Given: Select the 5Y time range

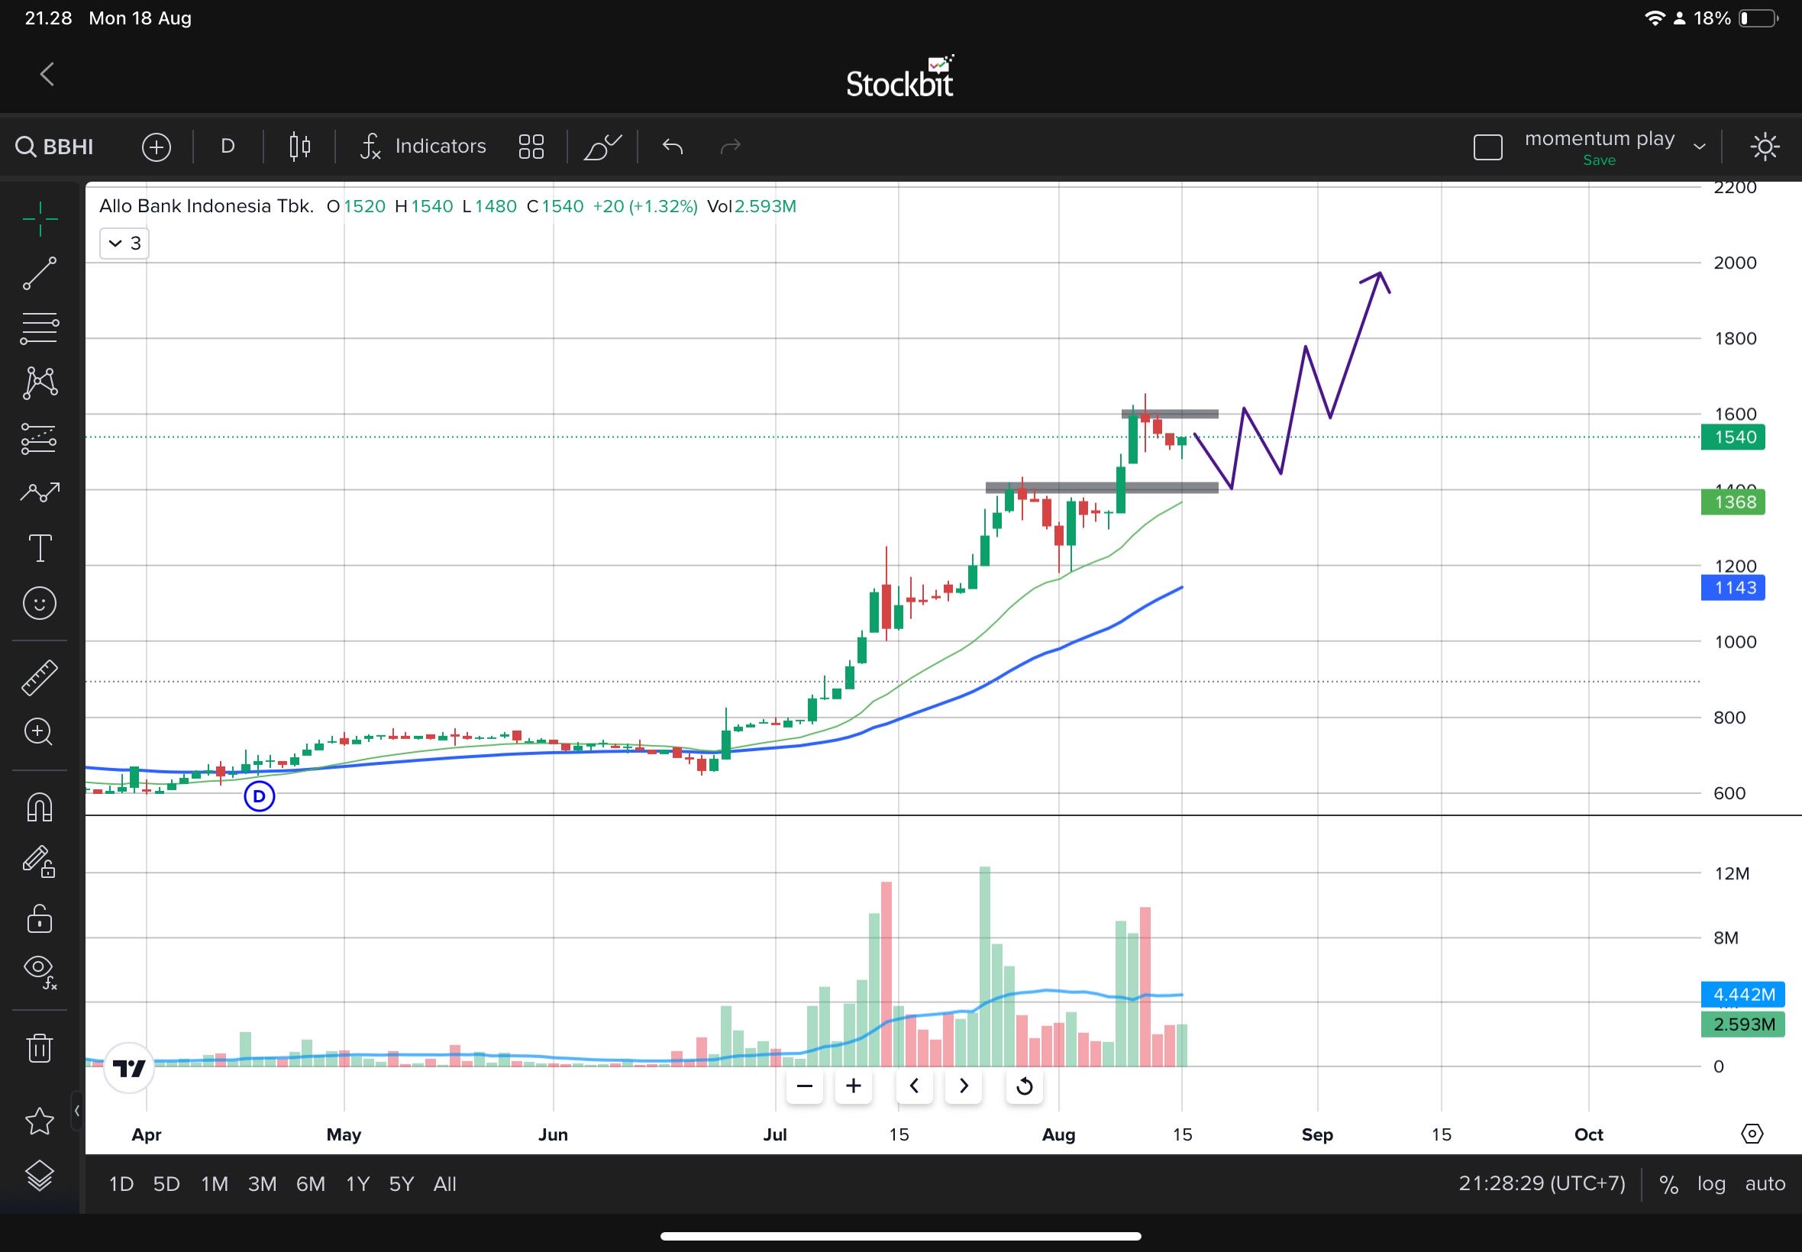Looking at the screenshot, I should pos(402,1184).
